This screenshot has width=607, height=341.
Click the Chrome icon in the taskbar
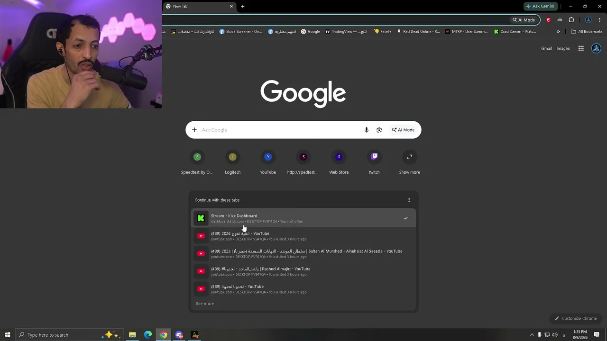(164, 335)
